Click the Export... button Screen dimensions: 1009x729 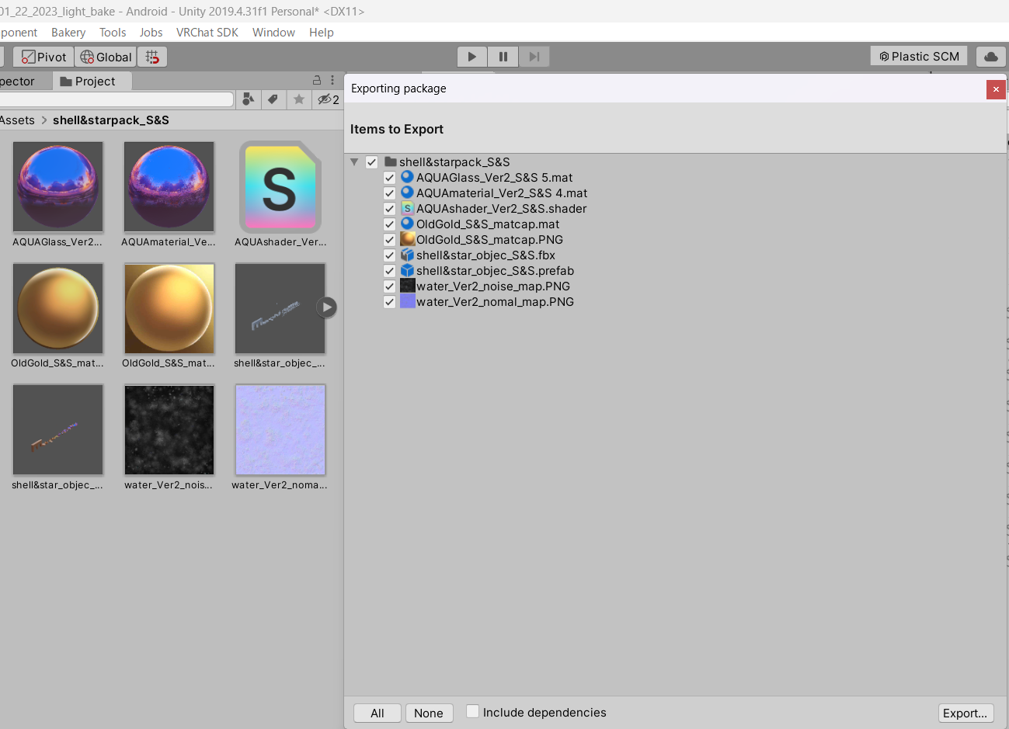966,713
